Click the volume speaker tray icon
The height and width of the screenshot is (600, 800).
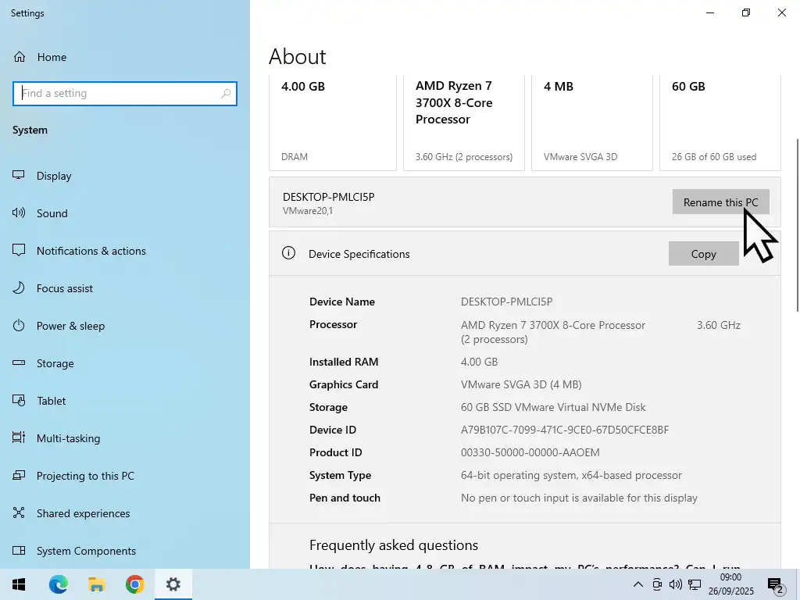pos(676,584)
